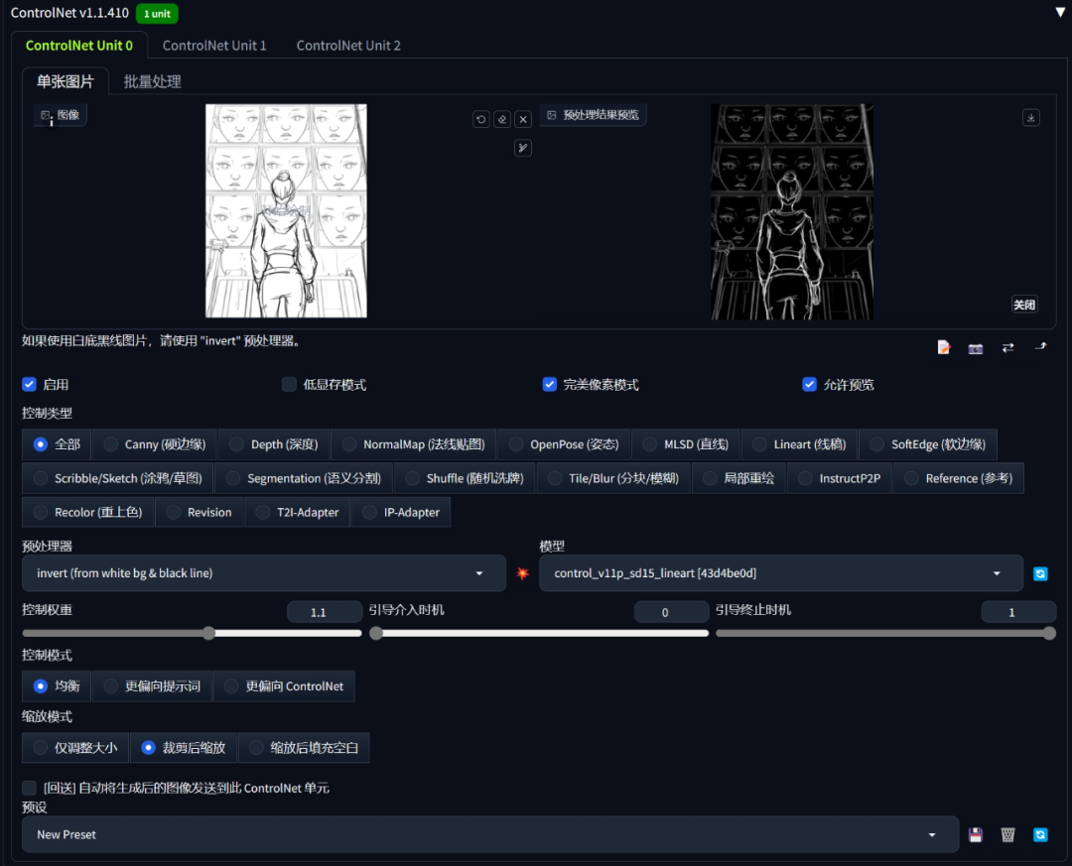Remove input image with the X icon

[523, 120]
